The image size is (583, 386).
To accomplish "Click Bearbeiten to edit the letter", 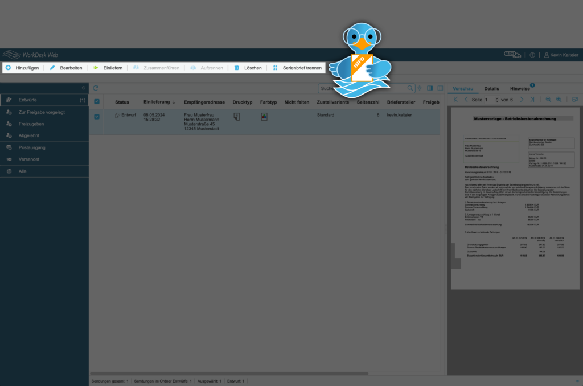I will 66,68.
